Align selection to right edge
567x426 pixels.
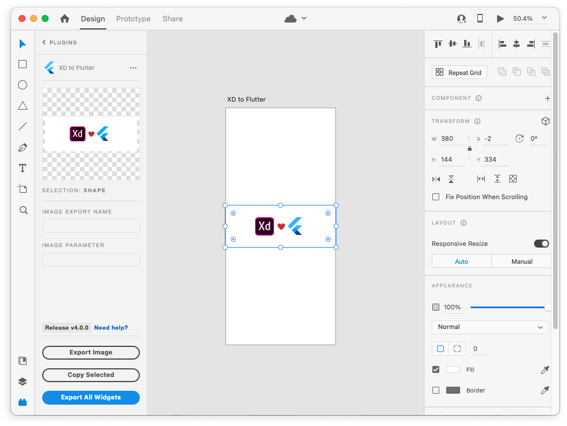click(531, 44)
